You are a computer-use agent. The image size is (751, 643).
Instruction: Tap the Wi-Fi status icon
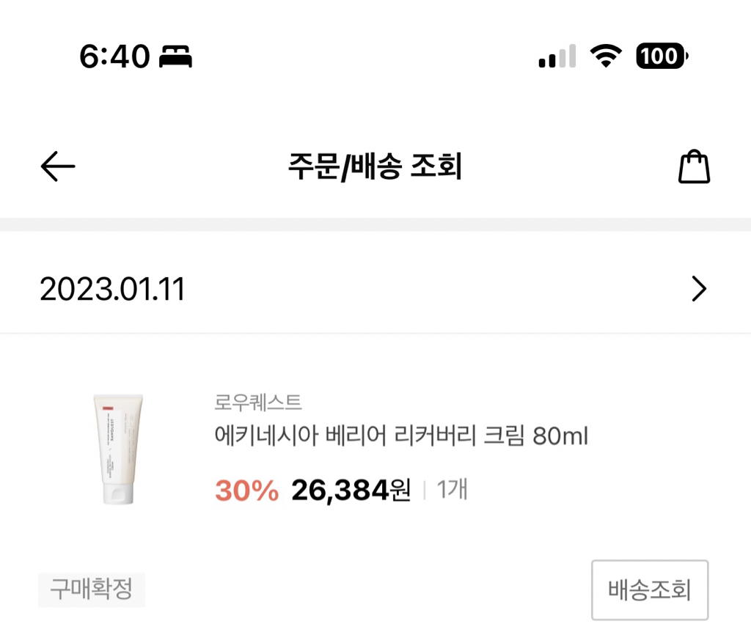[x=606, y=56]
